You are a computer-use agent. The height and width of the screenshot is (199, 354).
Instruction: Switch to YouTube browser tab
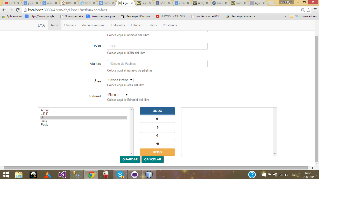point(11,3)
